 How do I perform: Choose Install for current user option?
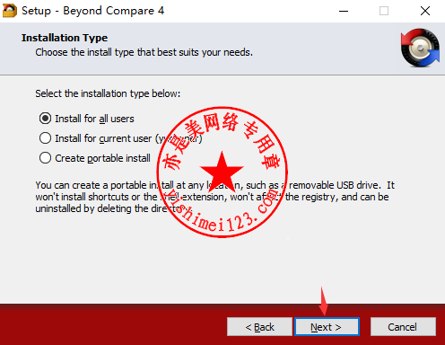coord(121,138)
